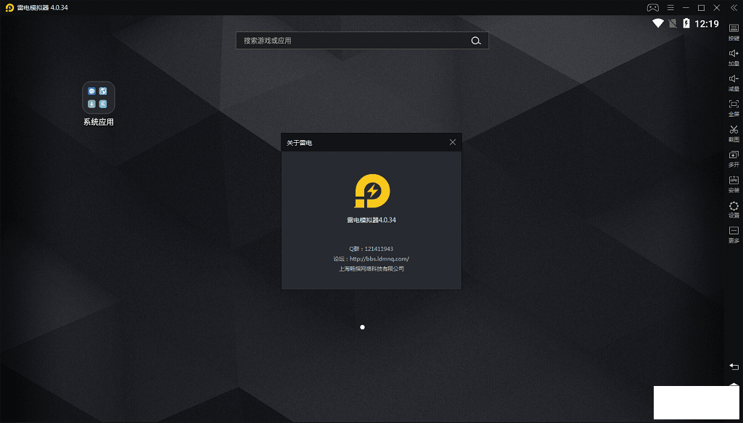This screenshot has height=423, width=743.
Task: Close the emulator window
Action: click(x=716, y=7)
